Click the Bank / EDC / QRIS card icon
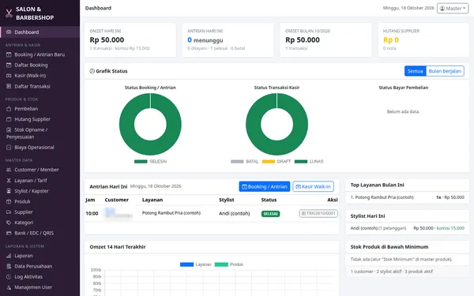The height and width of the screenshot is (296, 474). click(9, 233)
